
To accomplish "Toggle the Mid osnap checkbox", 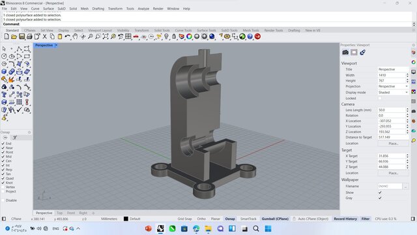I will tap(3, 157).
